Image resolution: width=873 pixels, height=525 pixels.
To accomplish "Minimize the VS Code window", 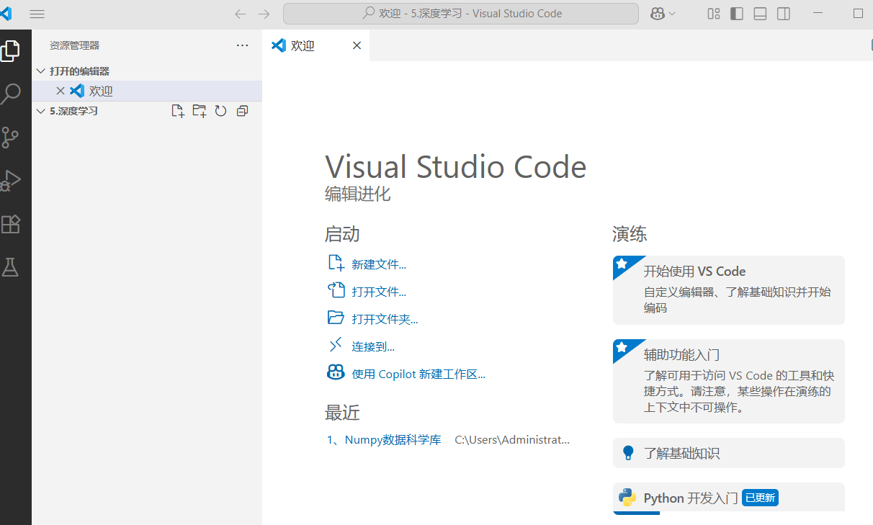I will [818, 14].
